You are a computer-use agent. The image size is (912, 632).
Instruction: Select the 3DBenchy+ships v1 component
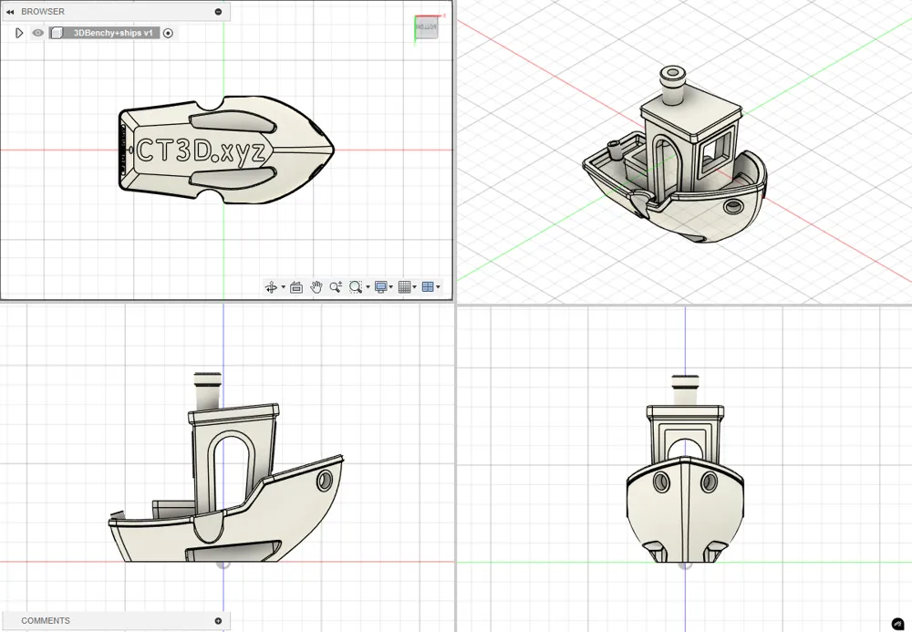[113, 33]
